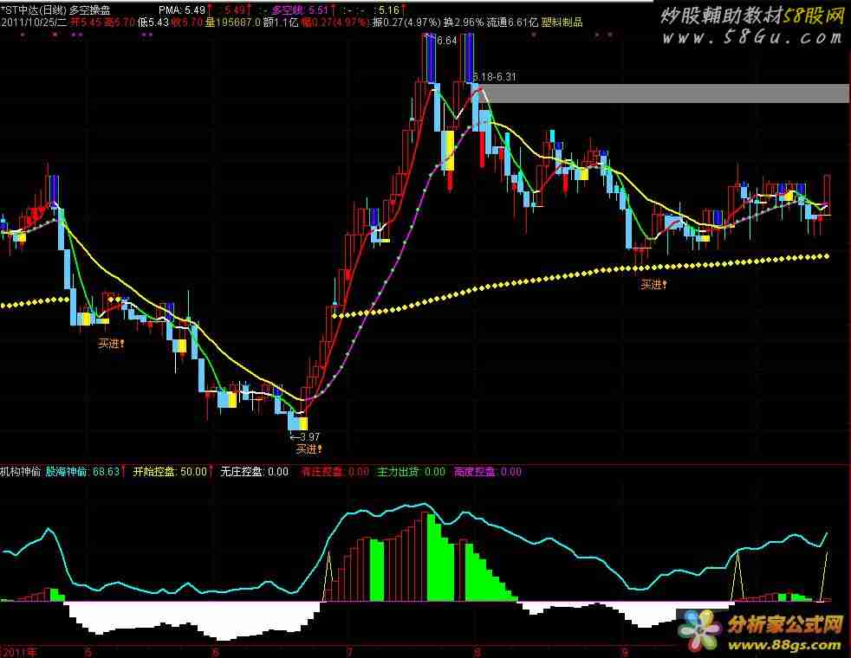Click the 量195687.0 volume value

pyautogui.click(x=233, y=23)
